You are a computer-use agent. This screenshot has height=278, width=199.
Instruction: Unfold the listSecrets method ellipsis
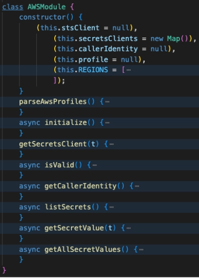pyautogui.click(x=111, y=207)
